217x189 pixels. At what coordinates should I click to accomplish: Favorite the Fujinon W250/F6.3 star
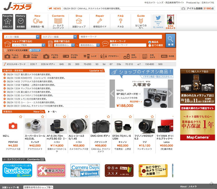152,117
